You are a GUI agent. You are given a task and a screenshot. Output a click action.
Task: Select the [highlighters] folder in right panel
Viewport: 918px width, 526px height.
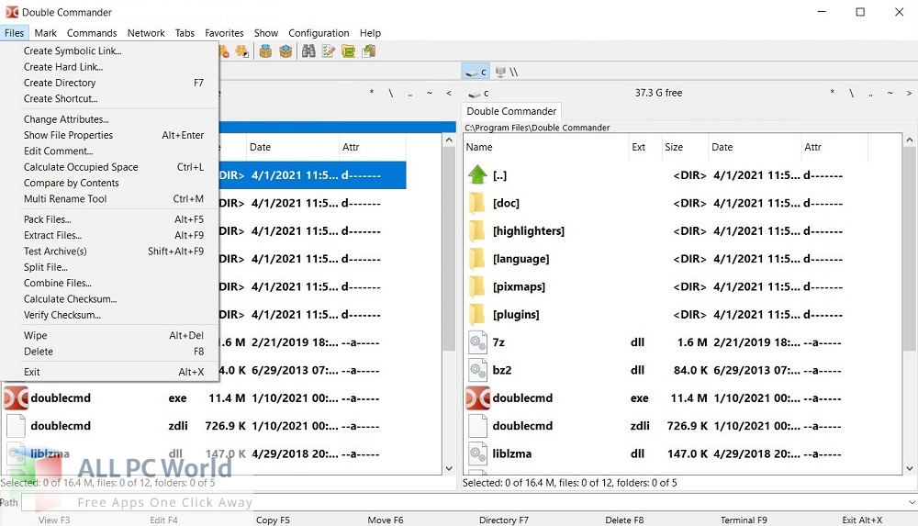point(528,230)
